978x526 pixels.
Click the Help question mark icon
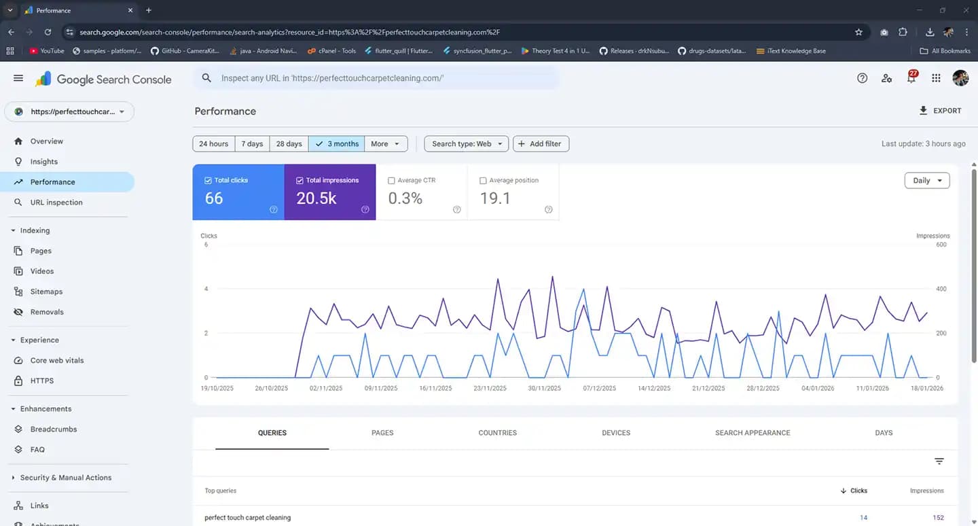(x=862, y=78)
